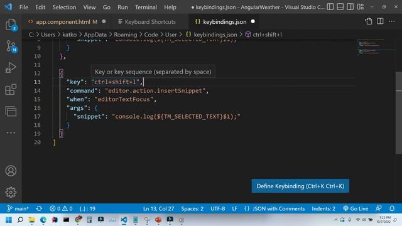Open the File menu
This screenshot has height=226, width=402.
24,7
